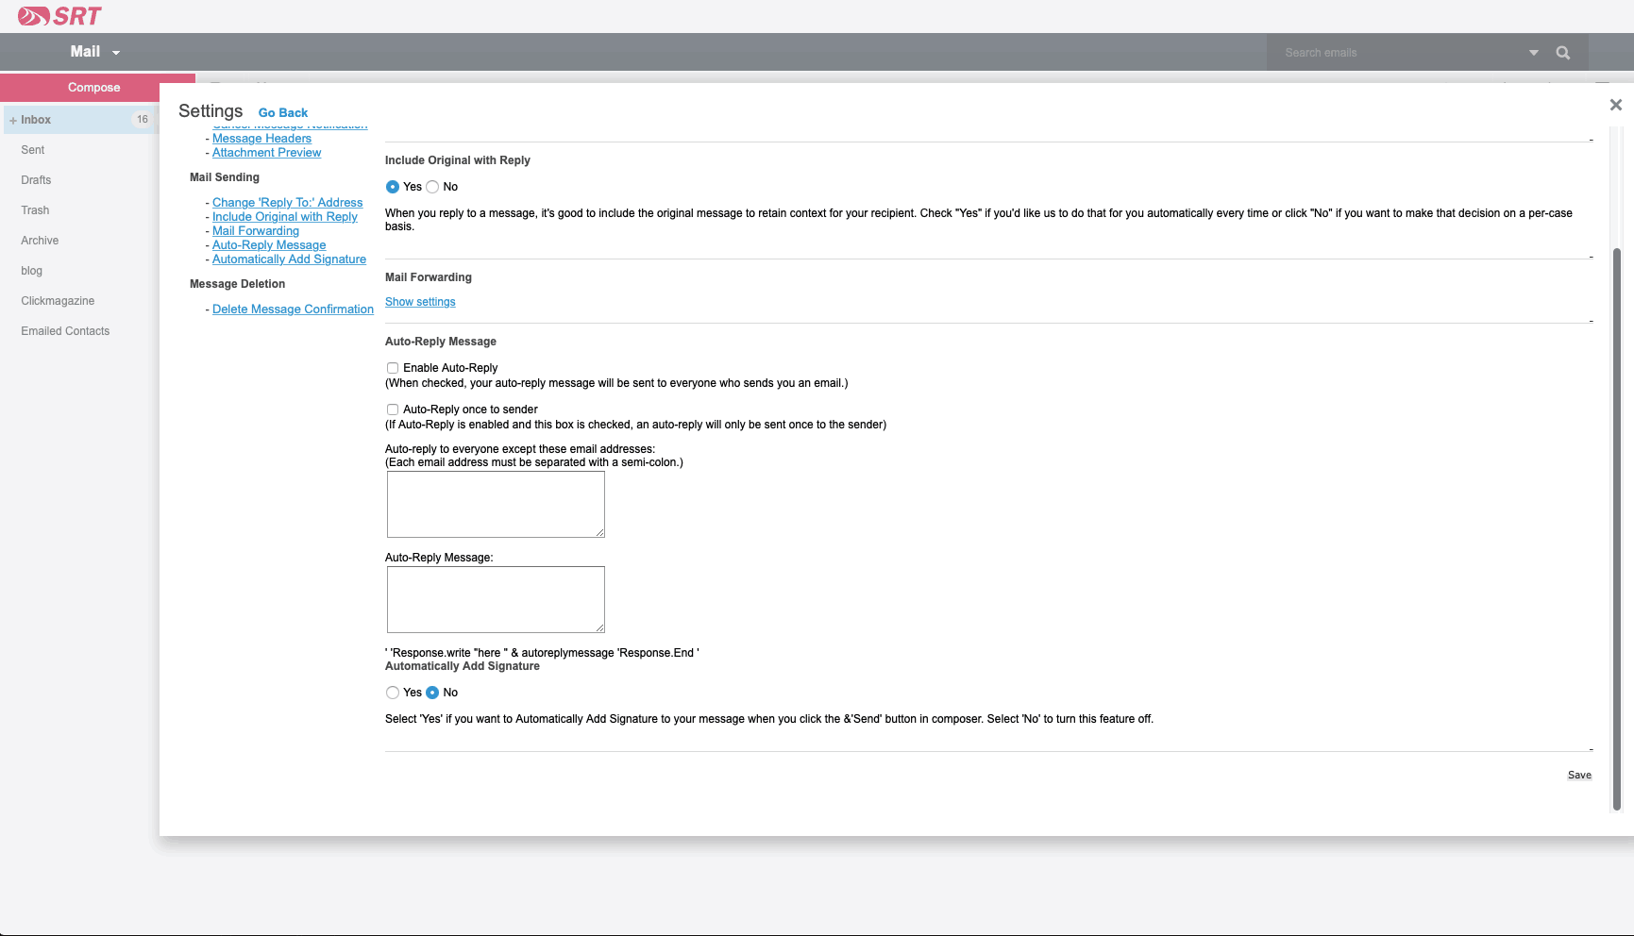Click inside the Auto-Reply Message text box

pyautogui.click(x=495, y=599)
